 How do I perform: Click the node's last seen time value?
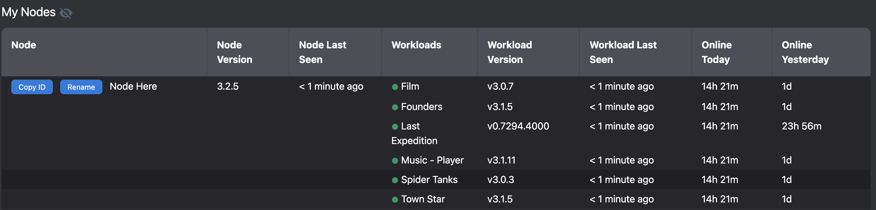click(331, 86)
